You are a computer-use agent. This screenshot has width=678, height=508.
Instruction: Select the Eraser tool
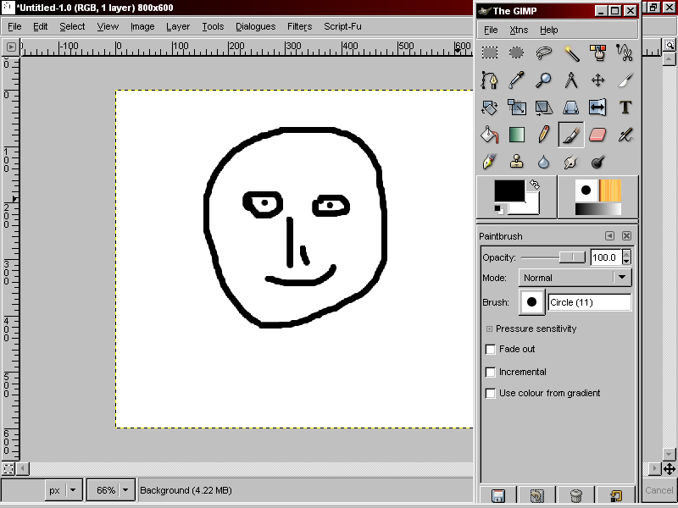[598, 134]
